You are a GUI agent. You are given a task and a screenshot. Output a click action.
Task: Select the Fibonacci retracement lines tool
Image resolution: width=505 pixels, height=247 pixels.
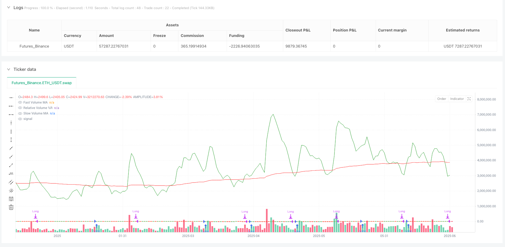pyautogui.click(x=11, y=199)
